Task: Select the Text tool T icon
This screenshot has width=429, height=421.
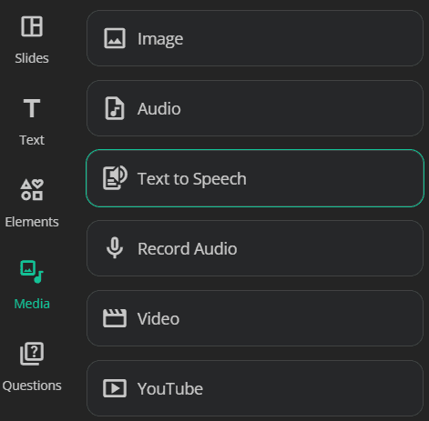Action: [32, 108]
